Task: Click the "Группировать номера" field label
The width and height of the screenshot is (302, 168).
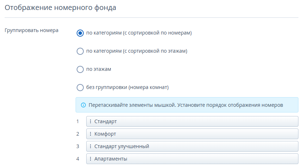Action: point(31,31)
